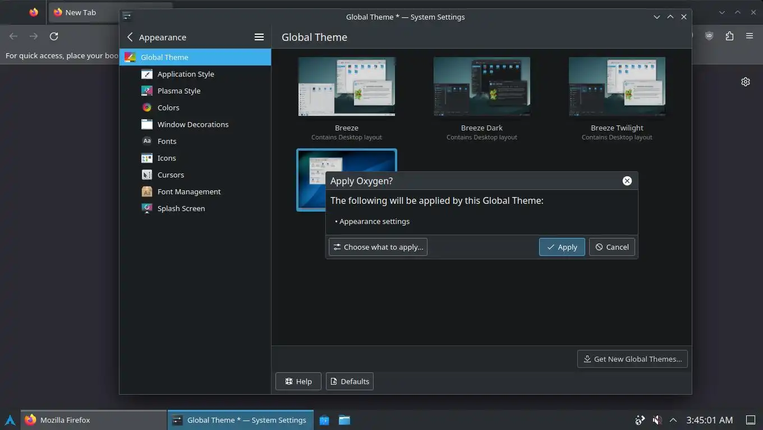Select the Breeze theme thumbnail

click(347, 87)
